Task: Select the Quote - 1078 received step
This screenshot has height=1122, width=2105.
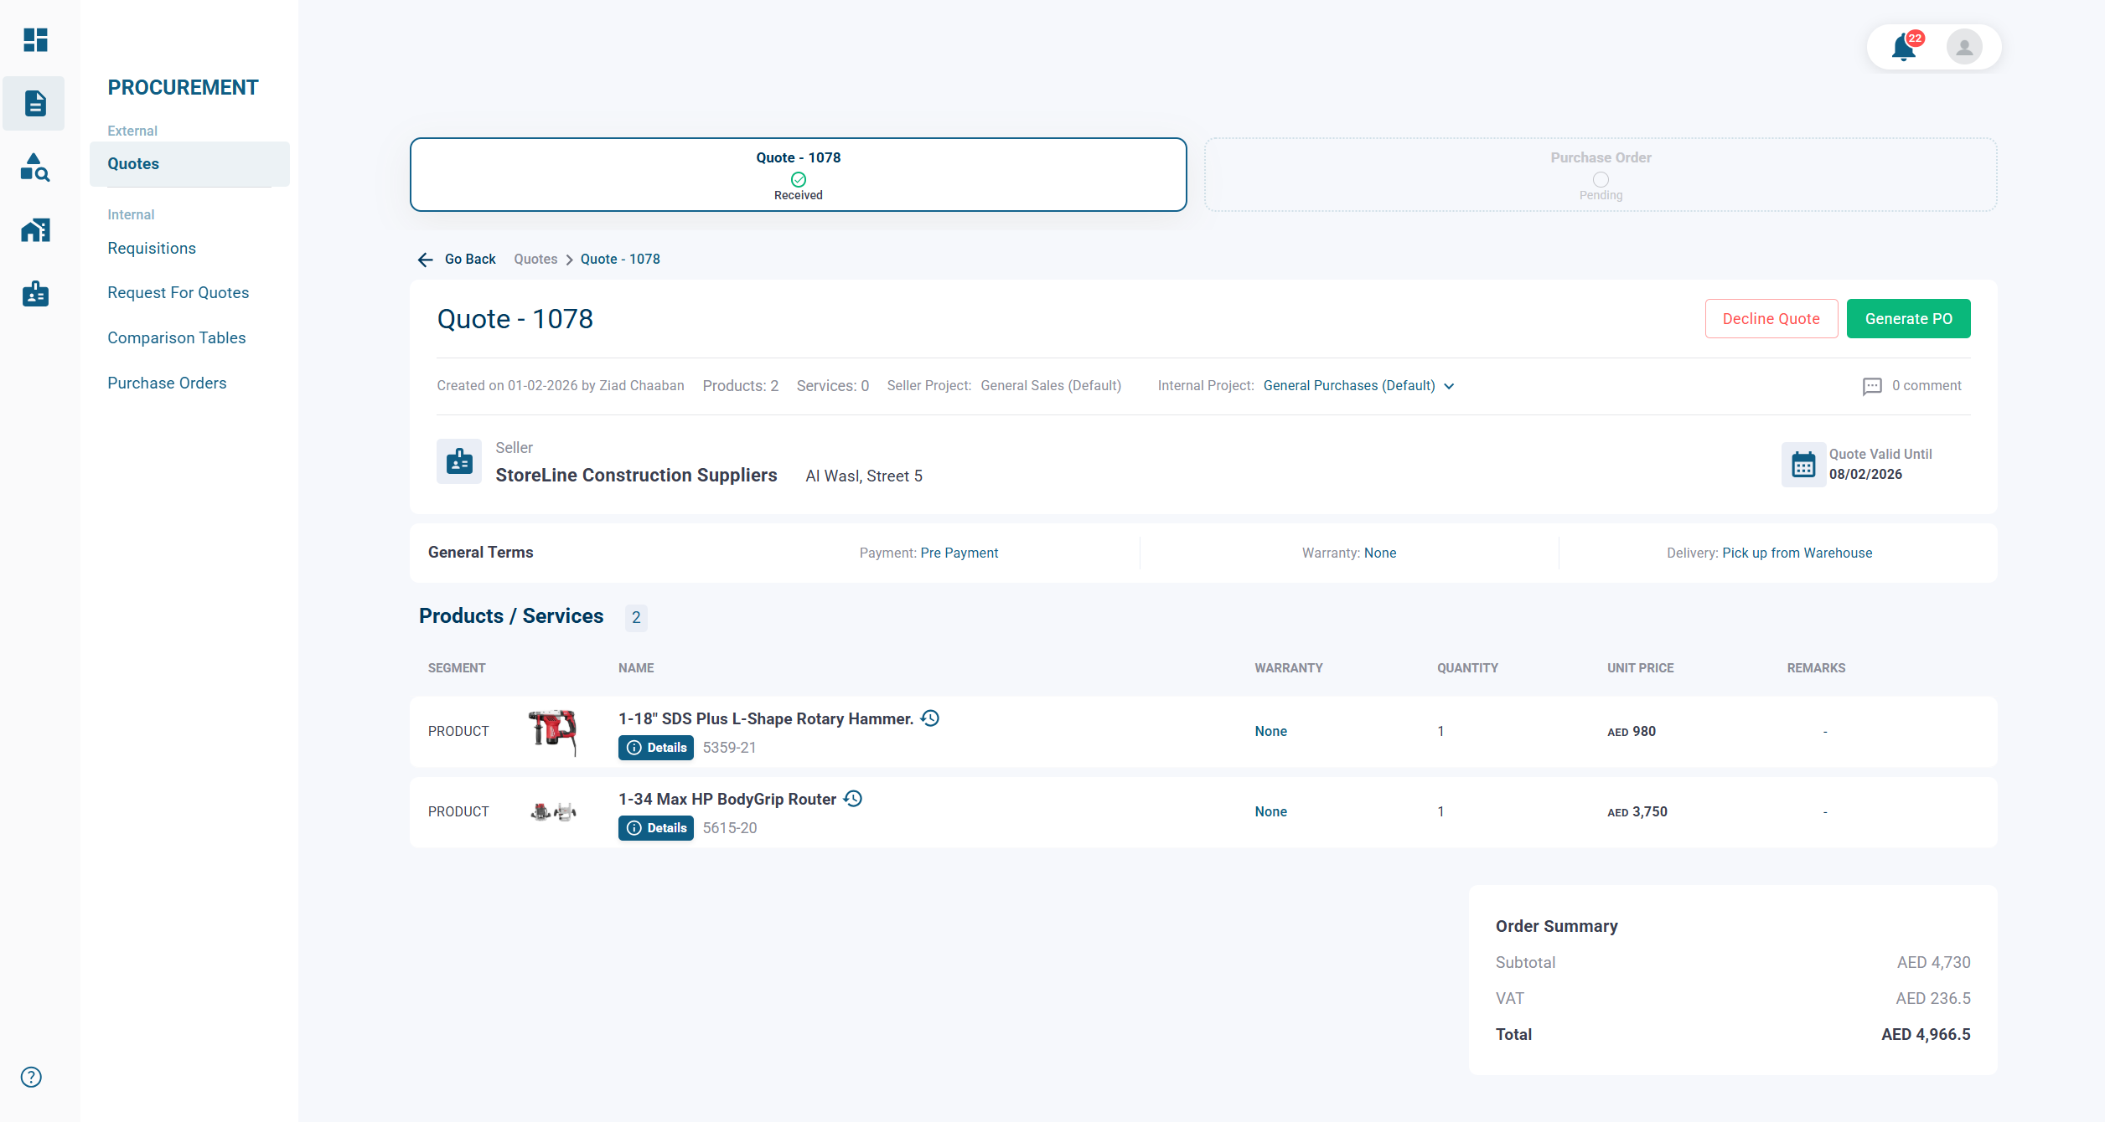Action: pos(798,175)
